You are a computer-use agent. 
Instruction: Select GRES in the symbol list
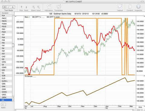6,95
